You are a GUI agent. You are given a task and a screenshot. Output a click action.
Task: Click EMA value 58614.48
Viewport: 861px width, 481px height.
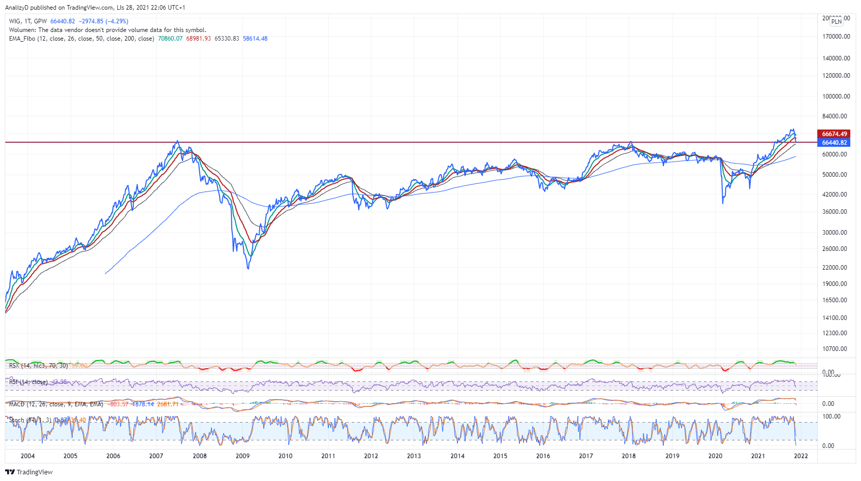pos(255,39)
